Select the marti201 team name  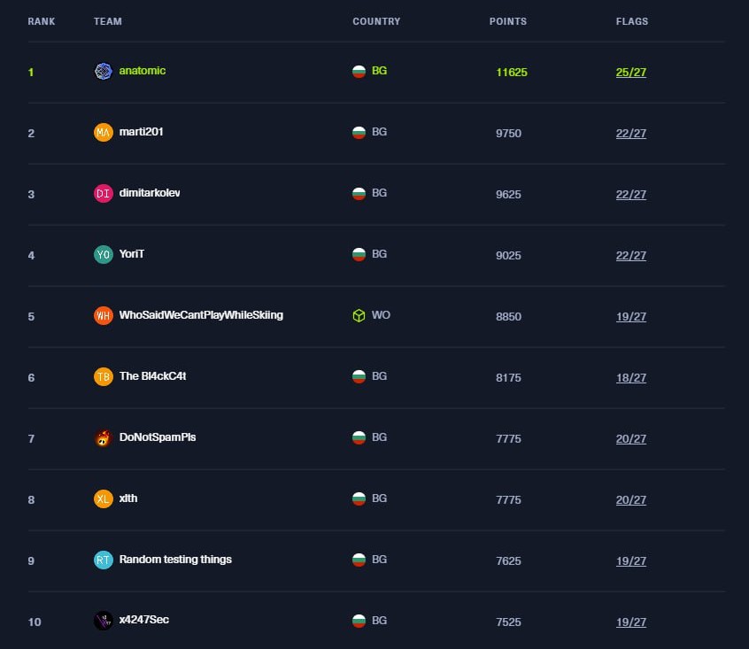(x=141, y=132)
